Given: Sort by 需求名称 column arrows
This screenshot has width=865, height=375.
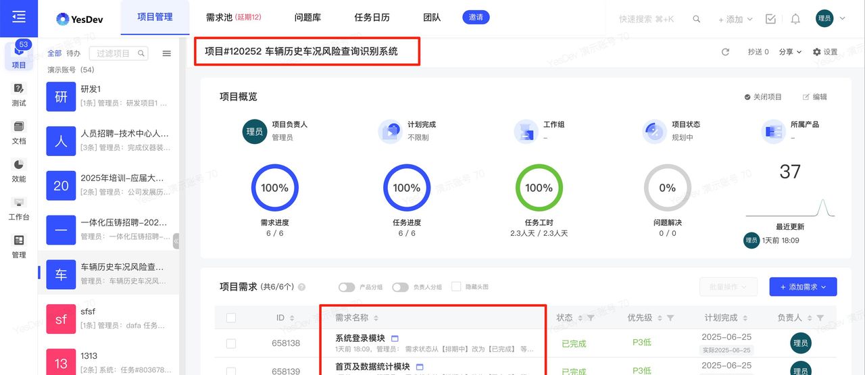Looking at the screenshot, I should (376, 318).
